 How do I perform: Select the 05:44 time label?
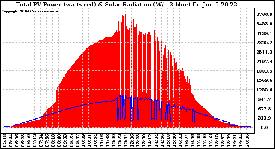click(10, 141)
